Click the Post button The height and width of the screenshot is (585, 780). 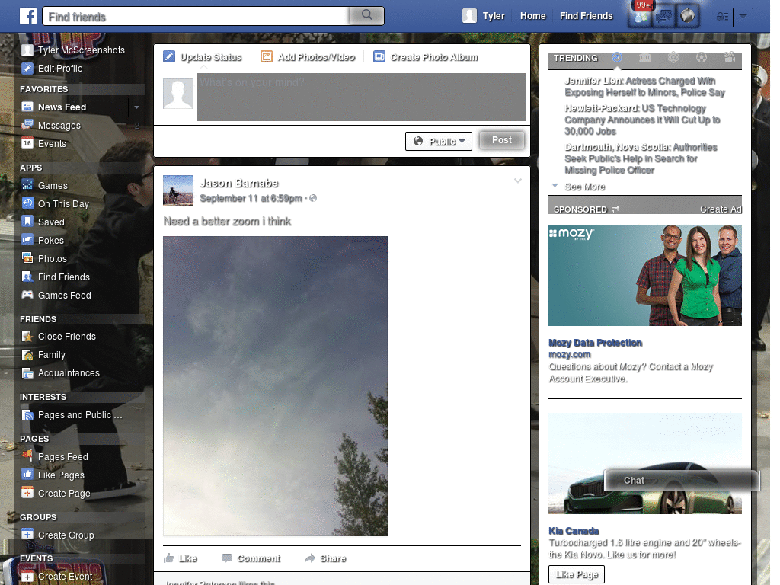click(502, 140)
